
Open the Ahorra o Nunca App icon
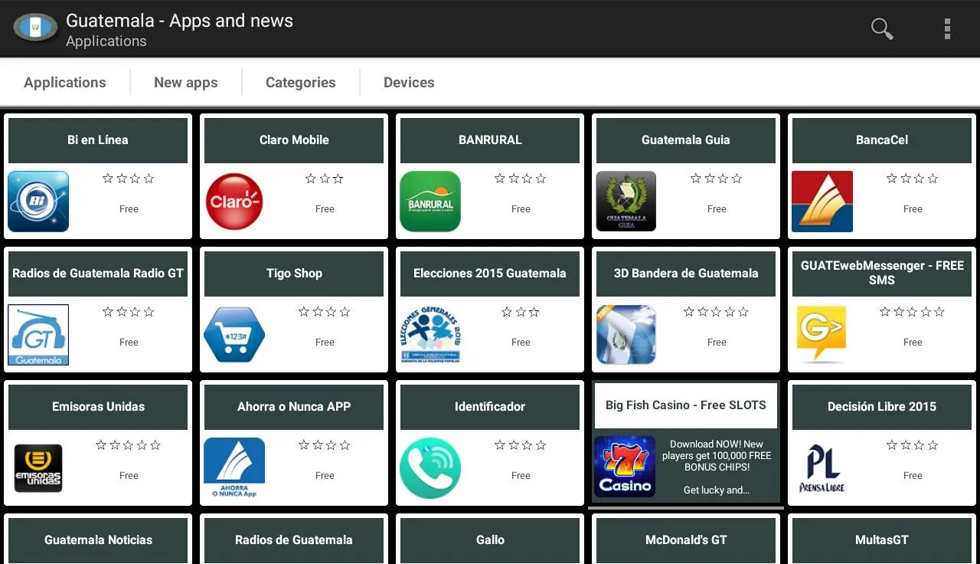234,468
